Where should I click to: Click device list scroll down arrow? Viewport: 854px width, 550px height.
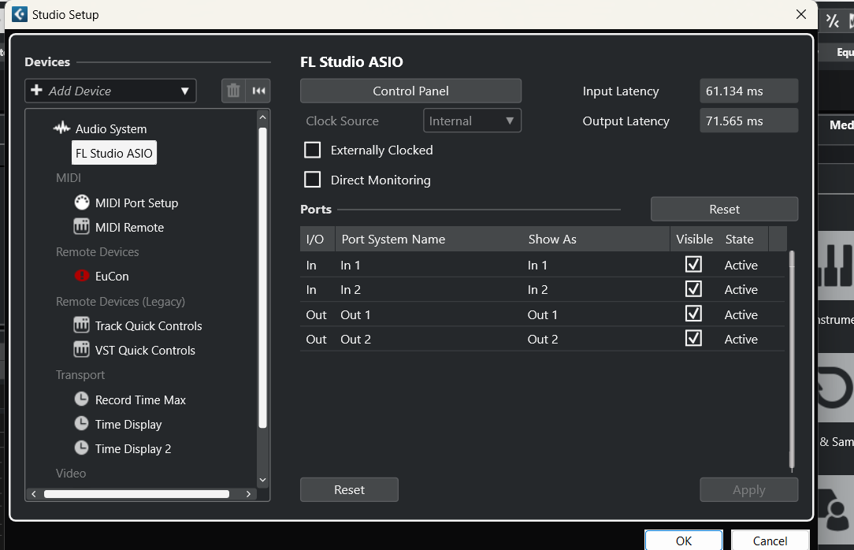(x=262, y=480)
